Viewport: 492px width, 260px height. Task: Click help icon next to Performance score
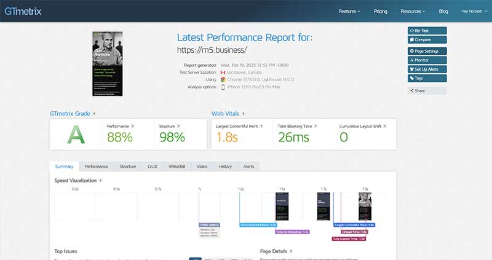133,126
